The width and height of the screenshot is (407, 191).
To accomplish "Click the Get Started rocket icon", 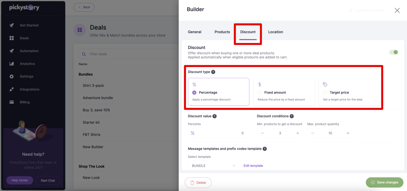I will (12, 25).
